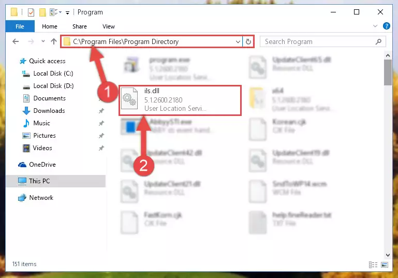Select the Korean.cjk file
This screenshot has height=278, width=398.
(279, 129)
